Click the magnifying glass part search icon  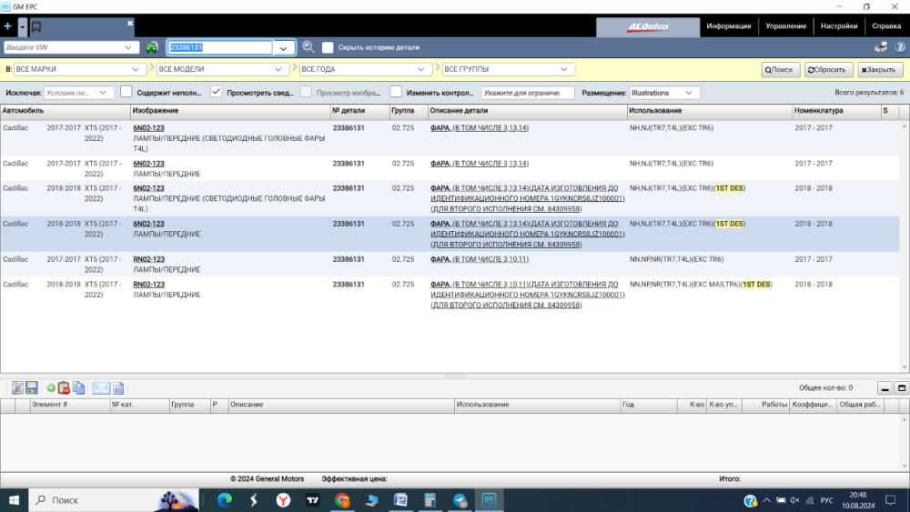click(308, 47)
